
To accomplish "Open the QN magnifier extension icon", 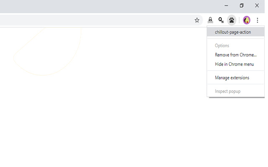I will coord(221,20).
